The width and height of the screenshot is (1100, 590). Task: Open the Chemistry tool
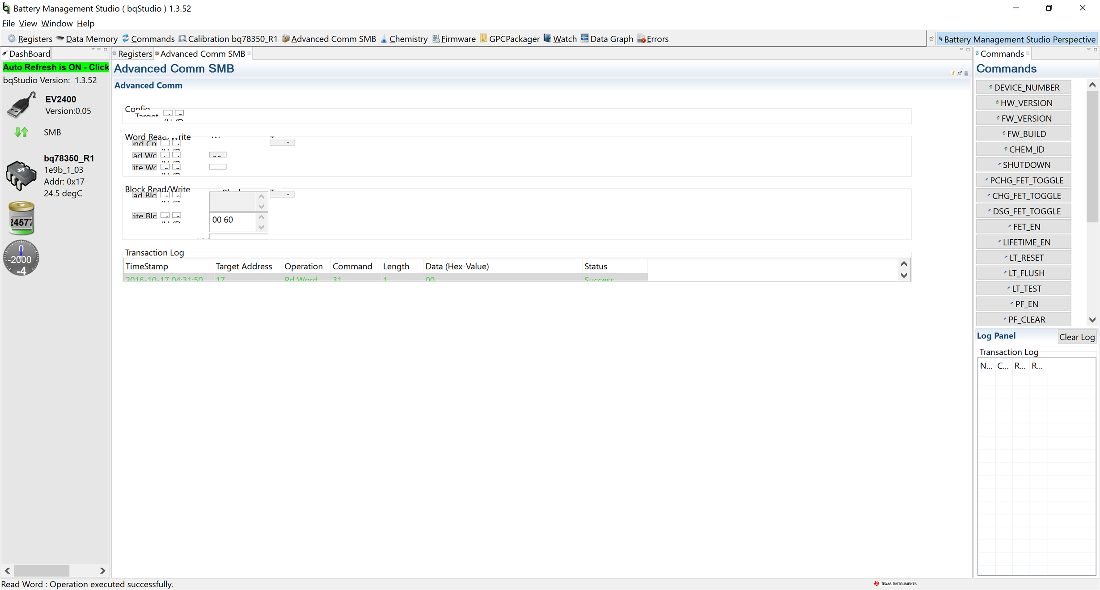[x=404, y=39]
